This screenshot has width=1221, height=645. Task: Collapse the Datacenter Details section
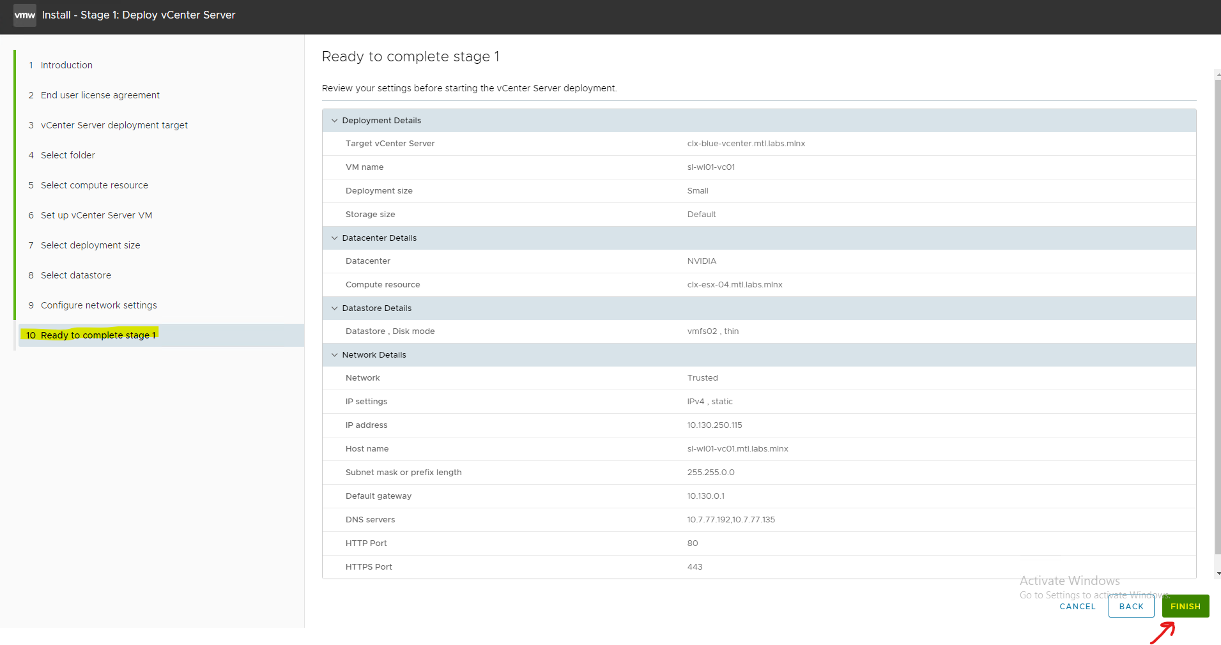pos(334,238)
